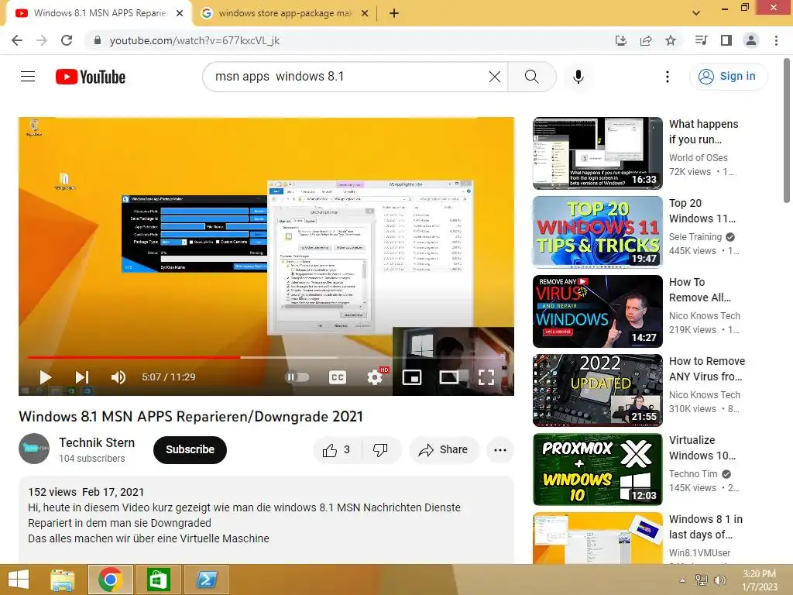Open a new browser tab
Image resolution: width=793 pixels, height=595 pixels.
[394, 14]
